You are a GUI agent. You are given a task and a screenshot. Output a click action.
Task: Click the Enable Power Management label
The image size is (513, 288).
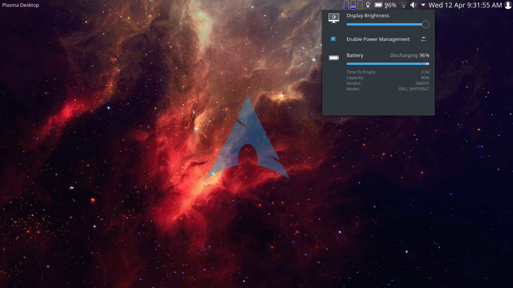378,39
